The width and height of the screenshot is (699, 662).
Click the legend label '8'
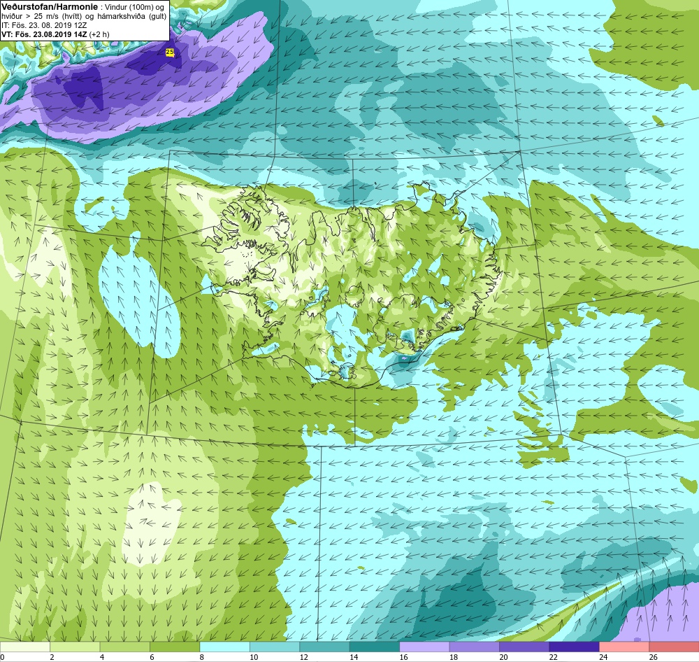(x=202, y=657)
